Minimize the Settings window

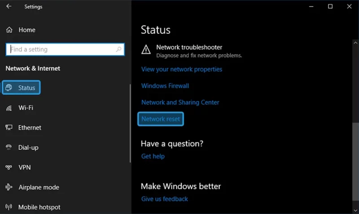[311, 6]
